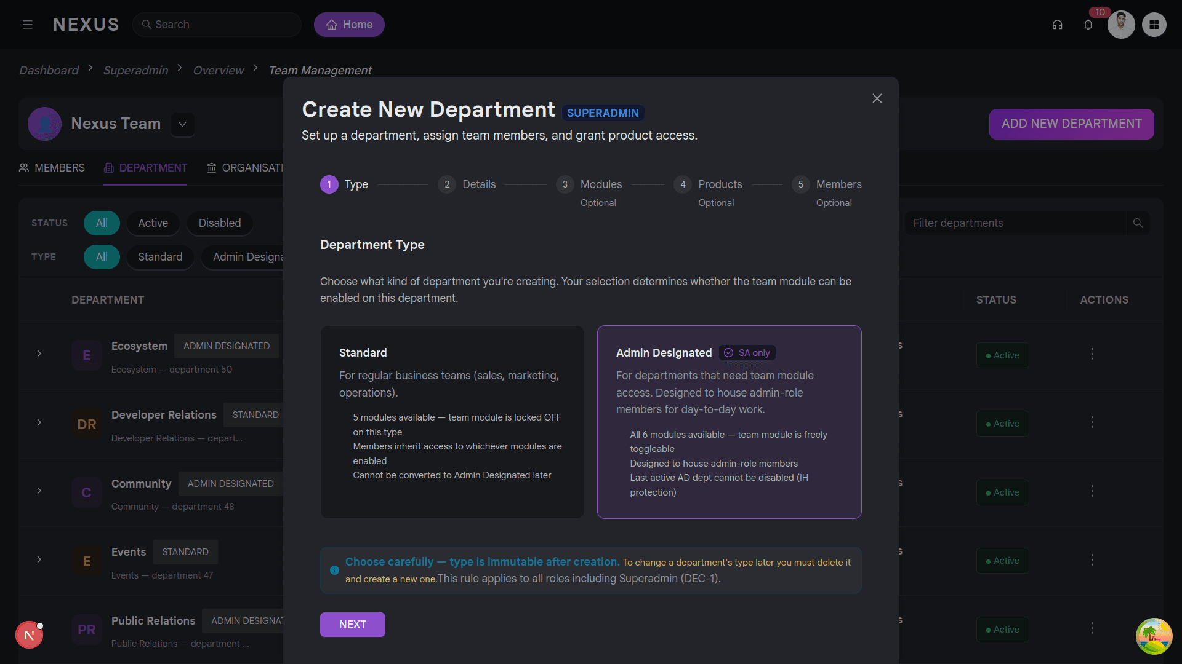Expand the Events department row
Image resolution: width=1182 pixels, height=664 pixels.
pos(39,559)
